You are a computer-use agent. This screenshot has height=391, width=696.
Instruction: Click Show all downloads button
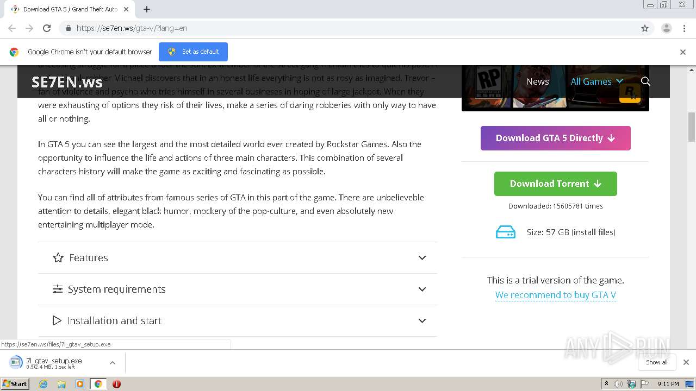click(657, 362)
